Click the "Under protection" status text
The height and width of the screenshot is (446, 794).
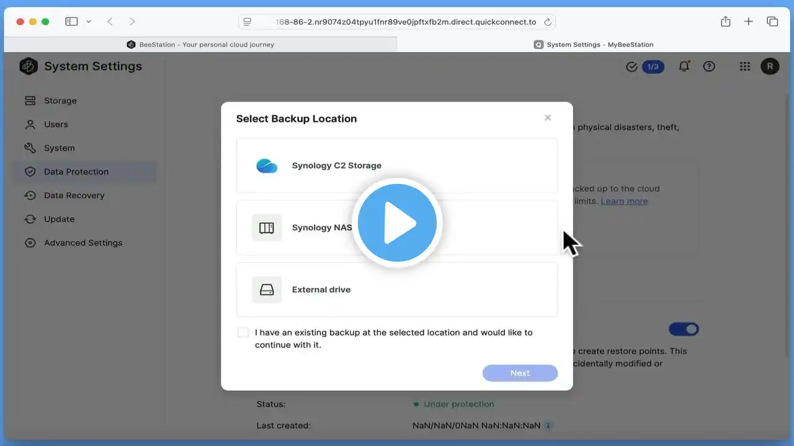point(459,404)
